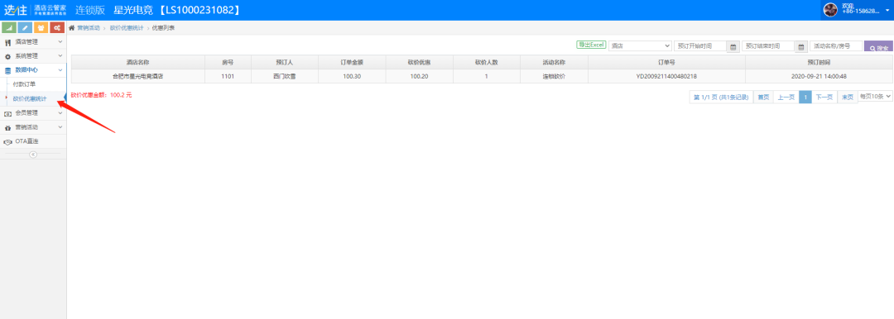Expand the 营销活动 menu chevron
894x319 pixels.
point(60,127)
